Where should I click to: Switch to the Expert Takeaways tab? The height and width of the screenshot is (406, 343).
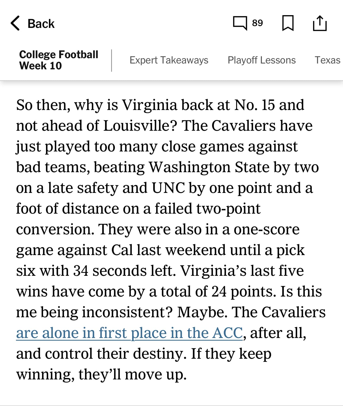click(169, 60)
